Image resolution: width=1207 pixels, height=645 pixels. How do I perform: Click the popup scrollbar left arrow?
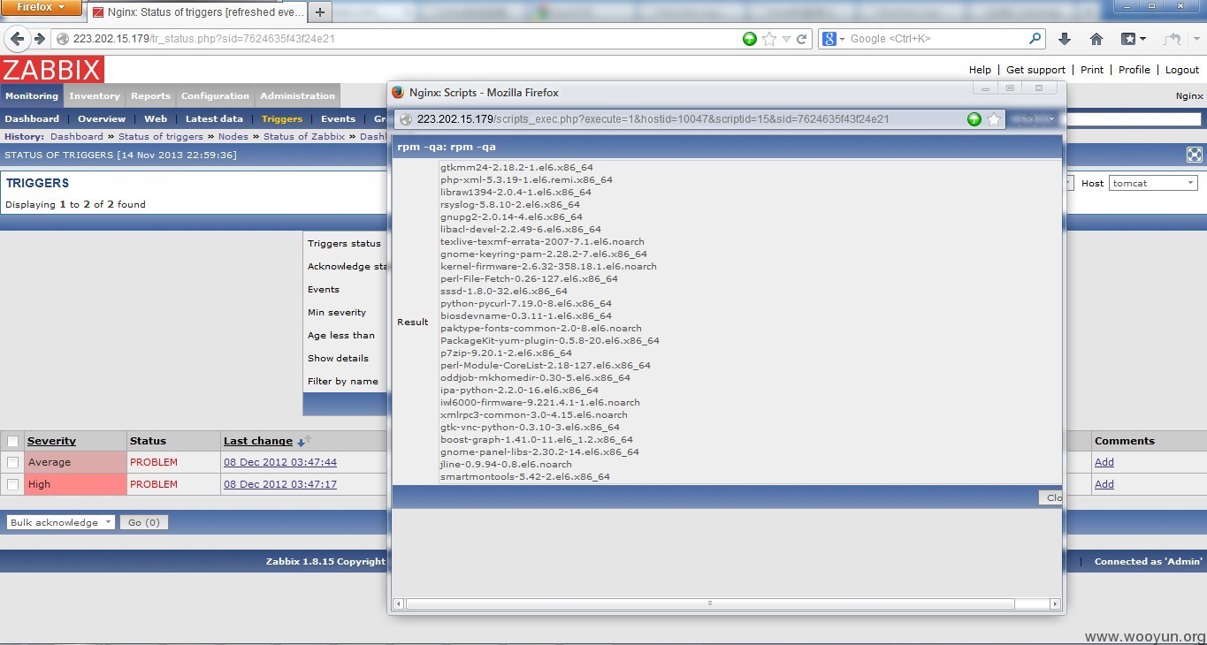point(398,603)
